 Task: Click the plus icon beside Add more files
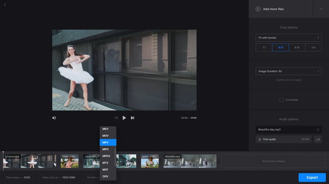click(x=258, y=9)
